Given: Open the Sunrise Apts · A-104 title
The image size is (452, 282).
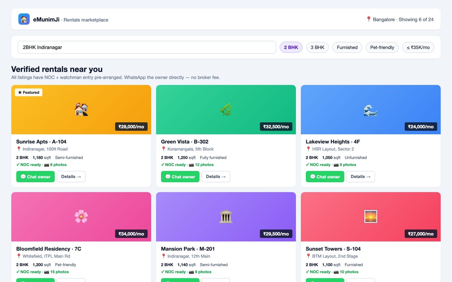Looking at the screenshot, I should (x=41, y=142).
